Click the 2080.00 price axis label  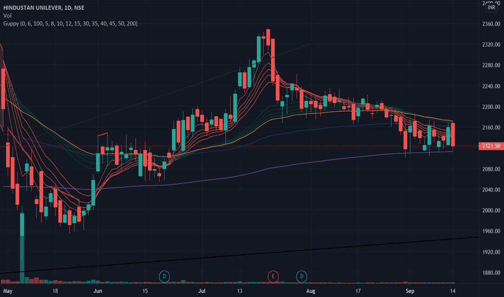tap(491, 169)
